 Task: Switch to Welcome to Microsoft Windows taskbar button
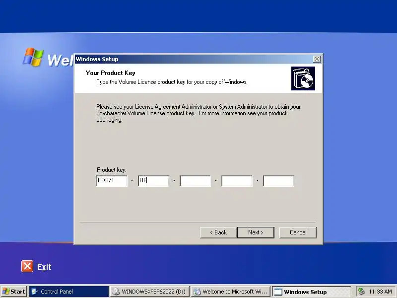pyautogui.click(x=230, y=292)
